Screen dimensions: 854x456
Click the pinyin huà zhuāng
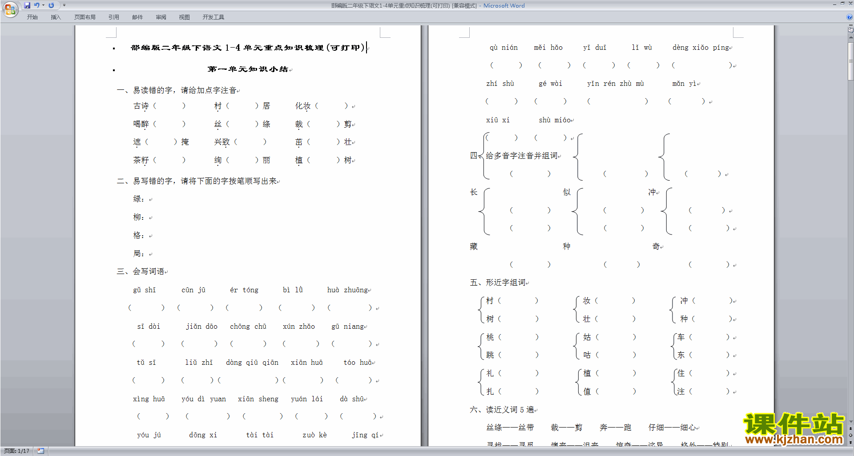pos(348,290)
